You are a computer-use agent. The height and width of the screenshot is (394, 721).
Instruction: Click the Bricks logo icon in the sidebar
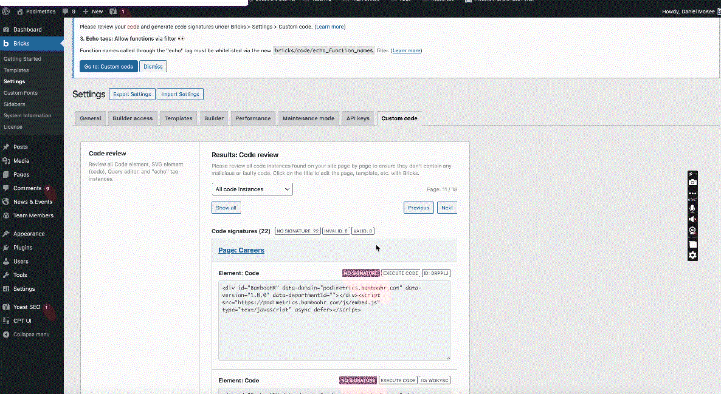click(x=6, y=43)
